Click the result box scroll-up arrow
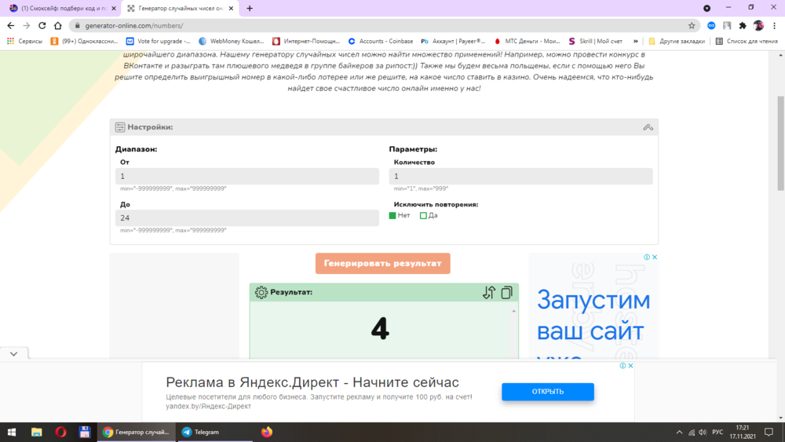The width and height of the screenshot is (785, 442). click(x=513, y=312)
